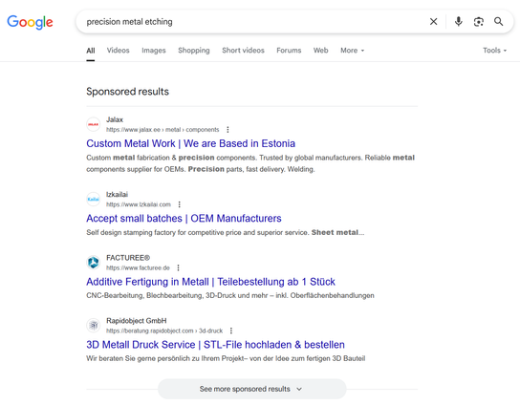
Task: Click the Rapidobject GmbH advertiser name
Action: pyautogui.click(x=137, y=321)
